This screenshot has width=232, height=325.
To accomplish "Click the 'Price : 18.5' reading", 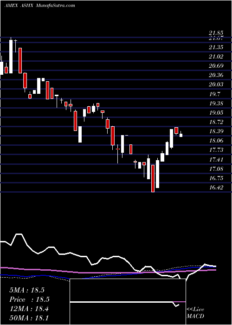I will pos(29,299).
